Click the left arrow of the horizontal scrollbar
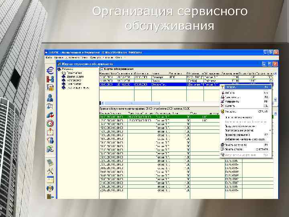Screen dimensions: 289x217 [x=102, y=103]
